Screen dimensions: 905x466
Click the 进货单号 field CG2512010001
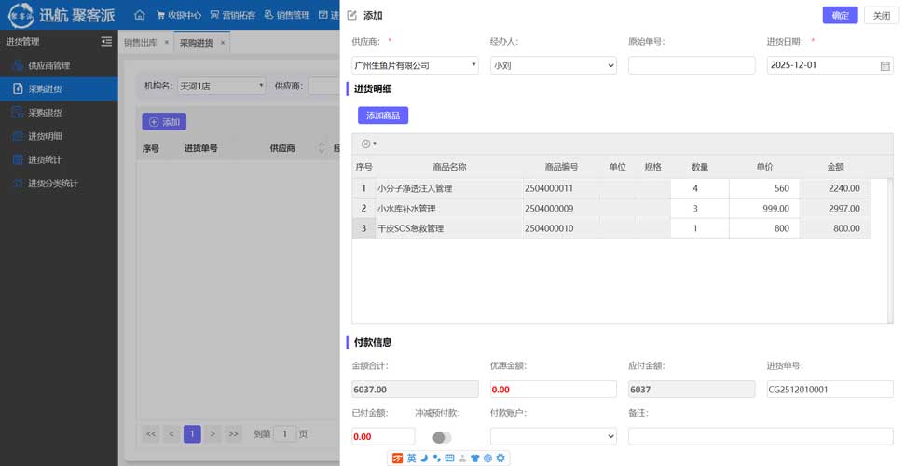click(830, 390)
